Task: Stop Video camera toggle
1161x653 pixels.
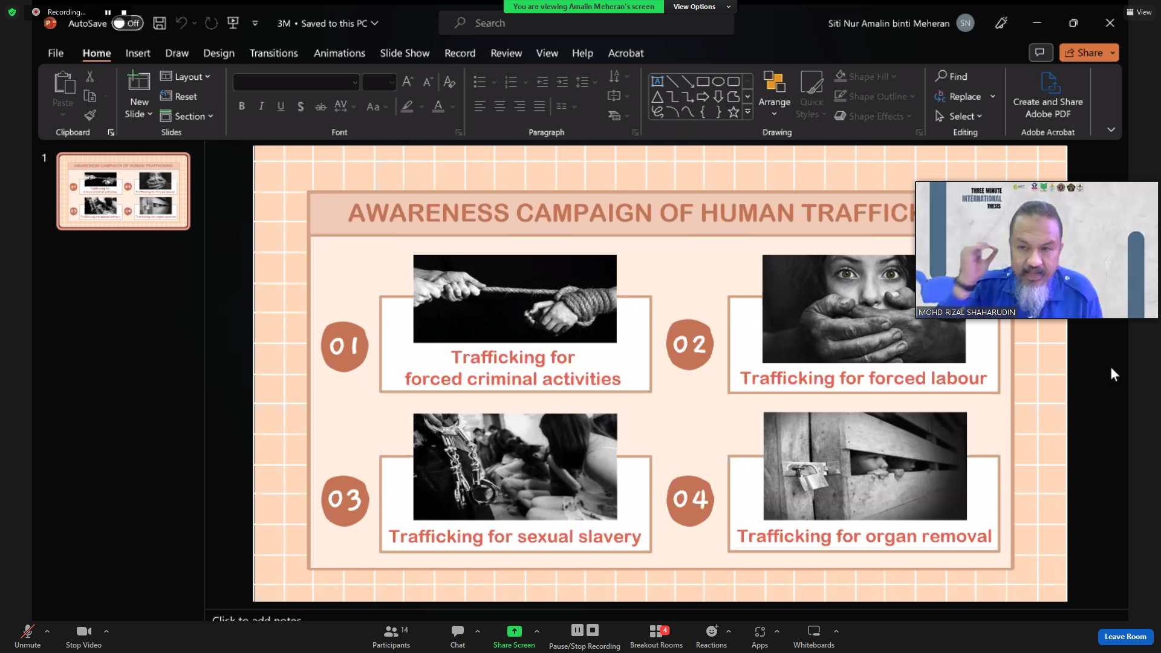Action: click(x=83, y=631)
